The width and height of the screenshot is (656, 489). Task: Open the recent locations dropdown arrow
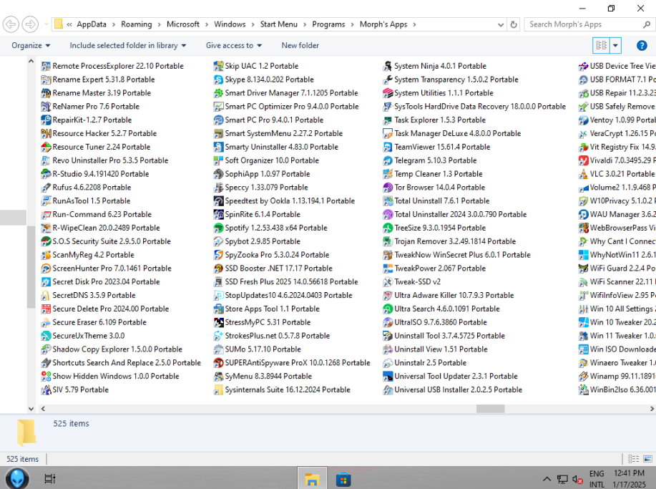46,24
